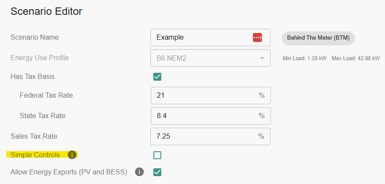This screenshot has width=385, height=184.
Task: Disable Allow Energy Exports checkbox
Action: click(157, 172)
